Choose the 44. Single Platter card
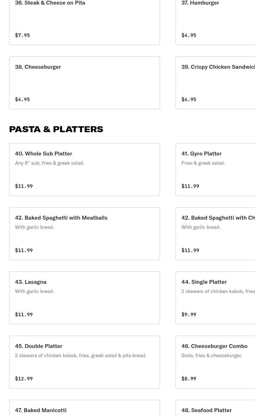255x416 pixels. [x=215, y=298]
